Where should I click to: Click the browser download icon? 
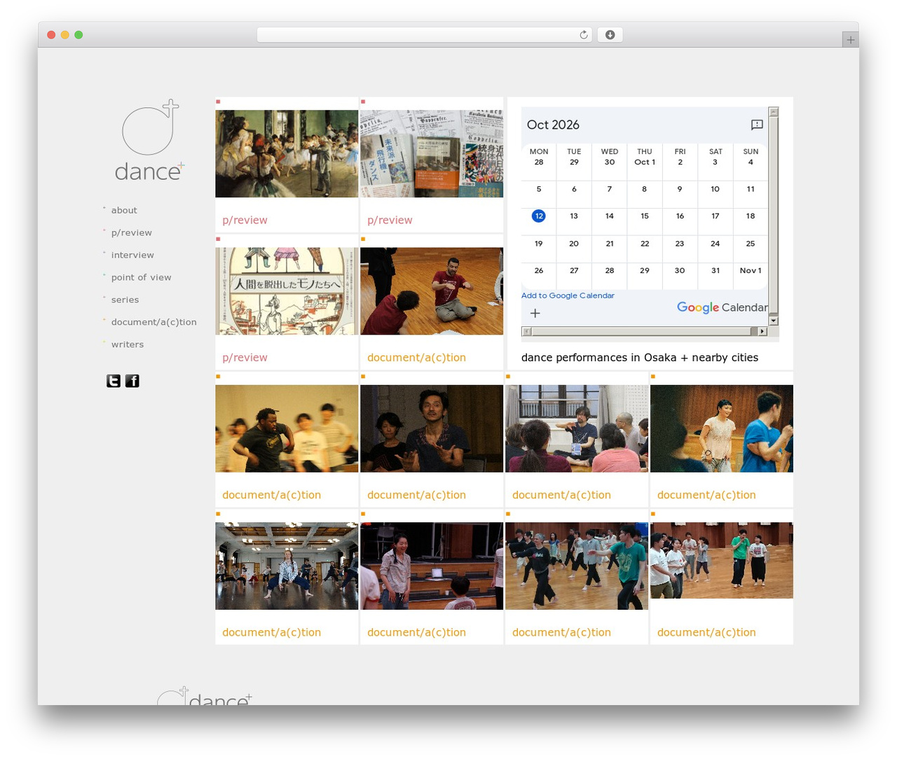point(610,35)
